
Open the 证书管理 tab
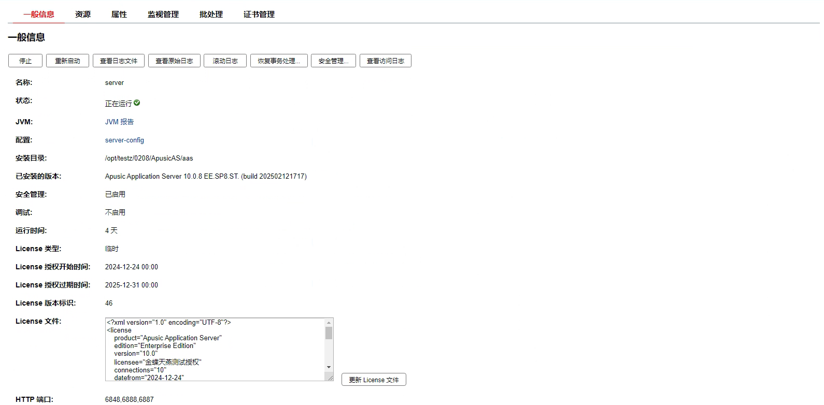coord(259,15)
